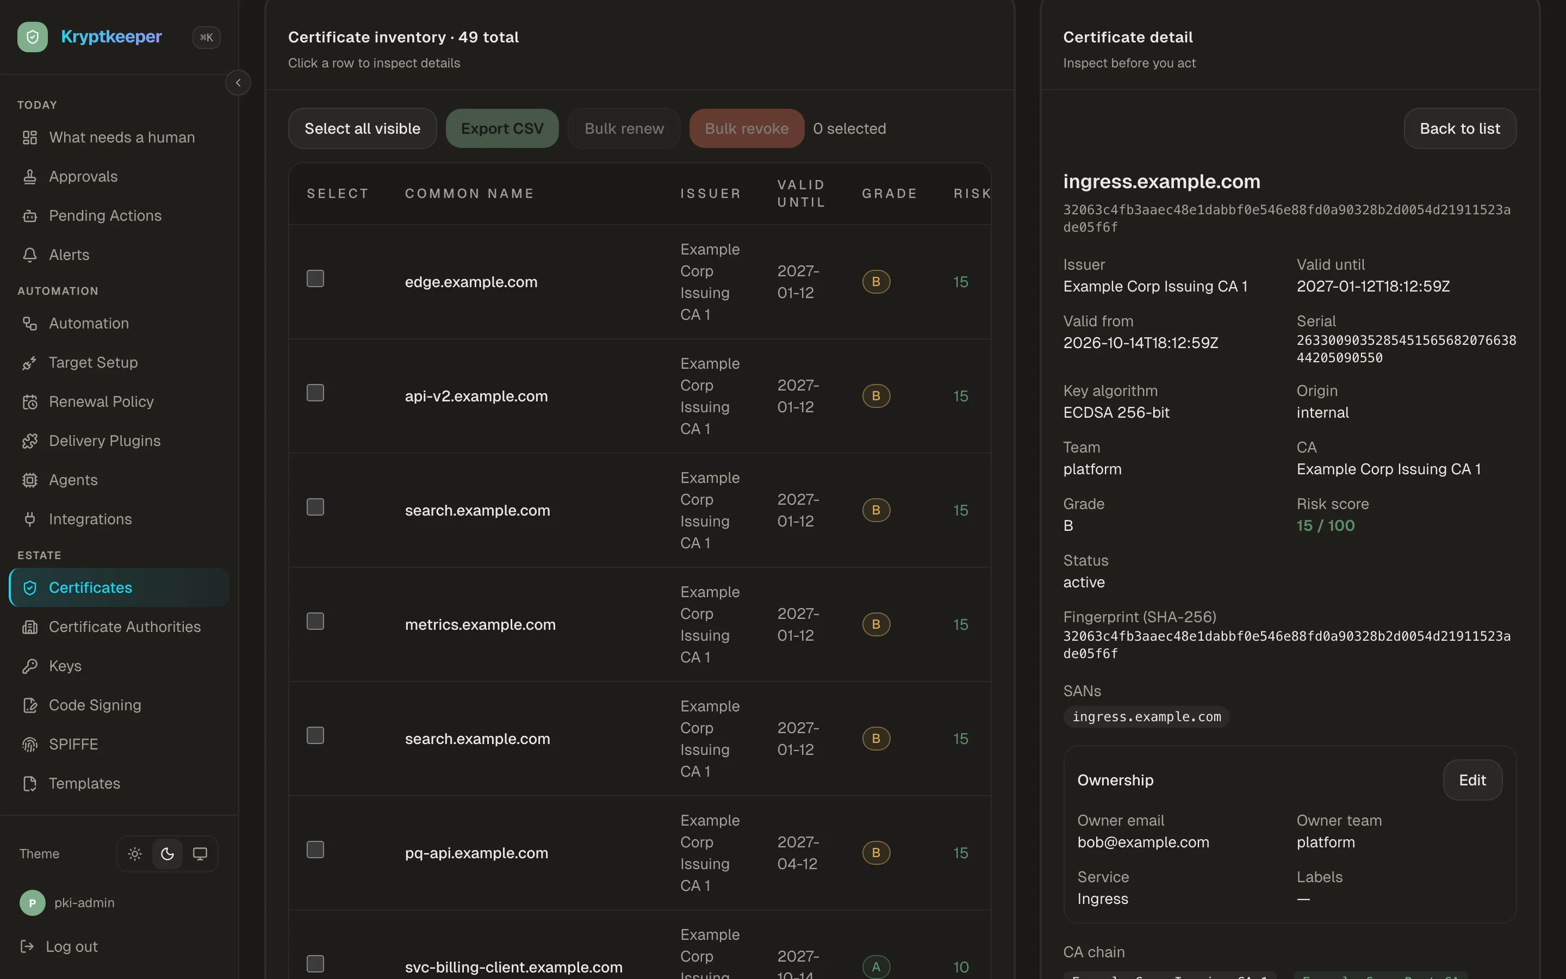The image size is (1566, 979).
Task: Open What needs a human dashboard icon
Action: point(30,137)
